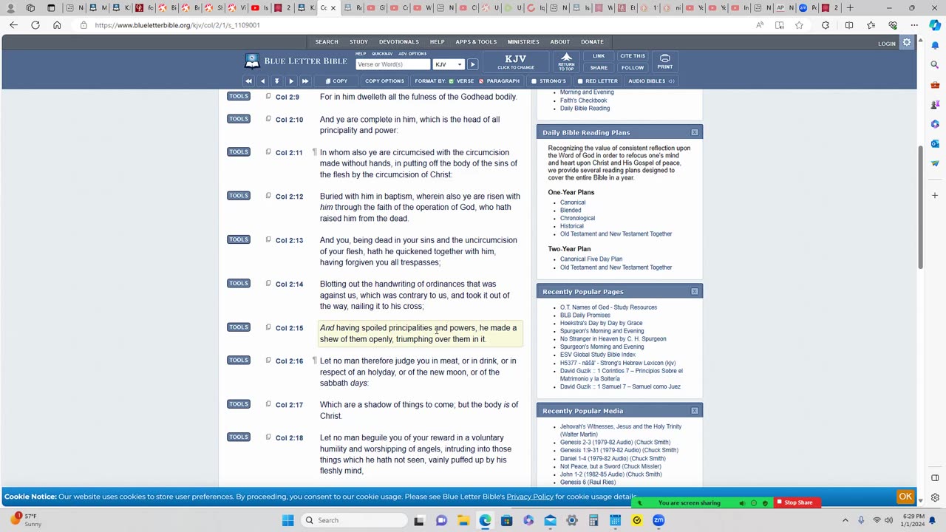The height and width of the screenshot is (532, 946).
Task: Open the Ministries menu
Action: 523,42
